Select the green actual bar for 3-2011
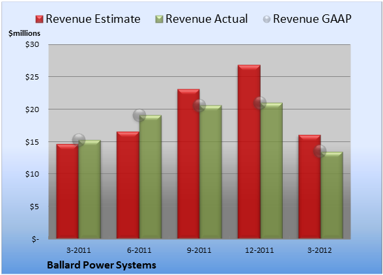The height and width of the screenshot is (275, 383). (x=90, y=190)
